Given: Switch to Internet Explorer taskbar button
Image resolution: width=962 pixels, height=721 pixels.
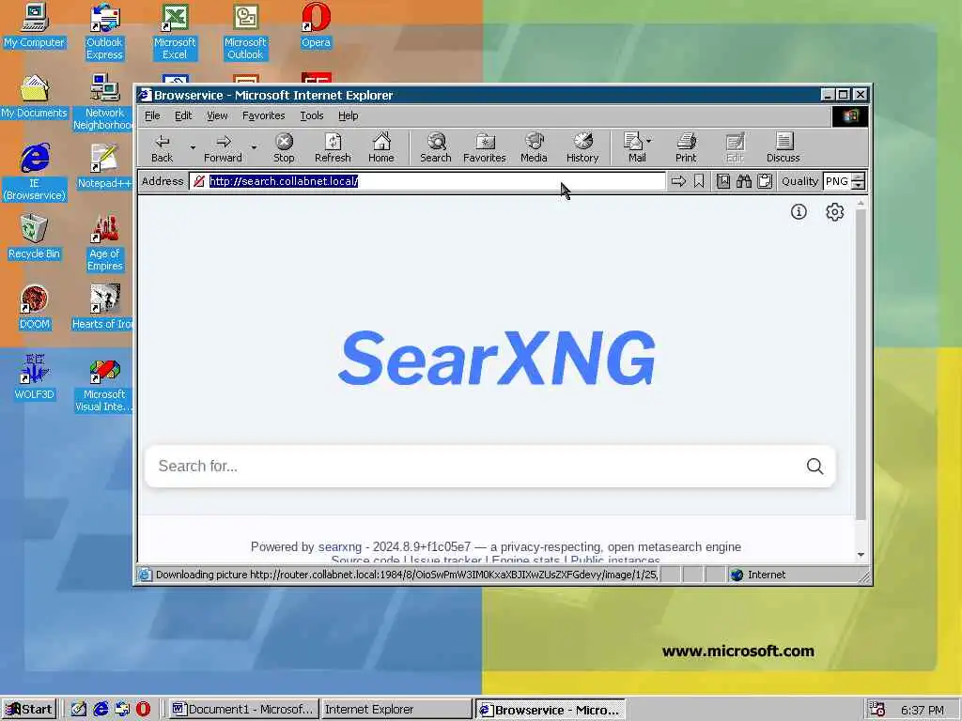Looking at the screenshot, I should click(x=396, y=710).
